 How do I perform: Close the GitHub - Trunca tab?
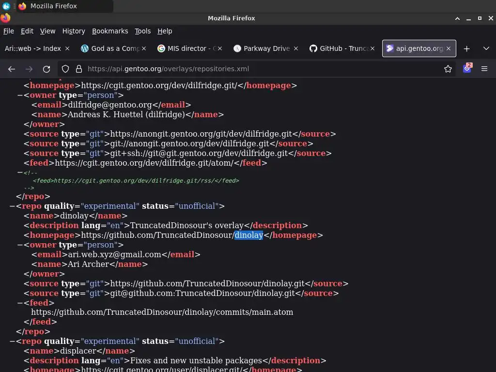[372, 48]
